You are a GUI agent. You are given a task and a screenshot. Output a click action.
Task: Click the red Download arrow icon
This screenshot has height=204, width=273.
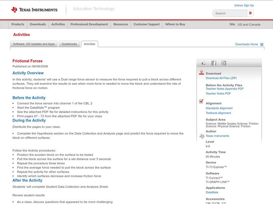(x=201, y=72)
